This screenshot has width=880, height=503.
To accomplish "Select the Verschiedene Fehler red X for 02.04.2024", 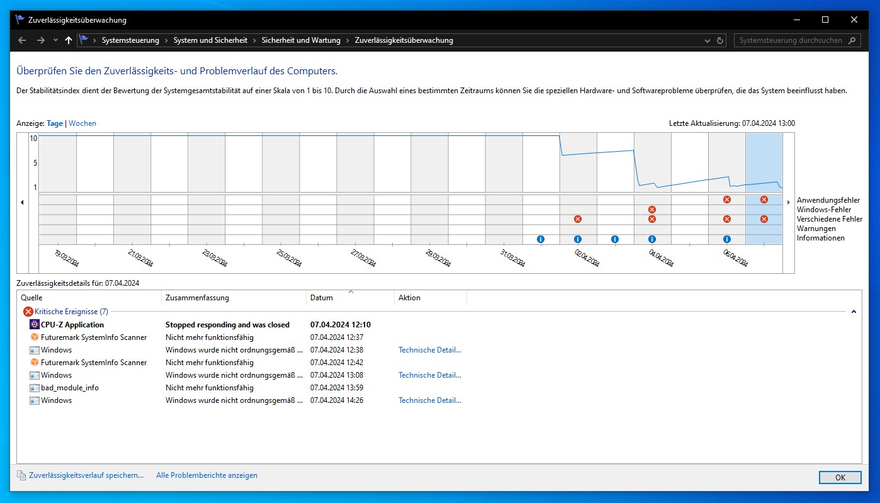I will pos(578,219).
